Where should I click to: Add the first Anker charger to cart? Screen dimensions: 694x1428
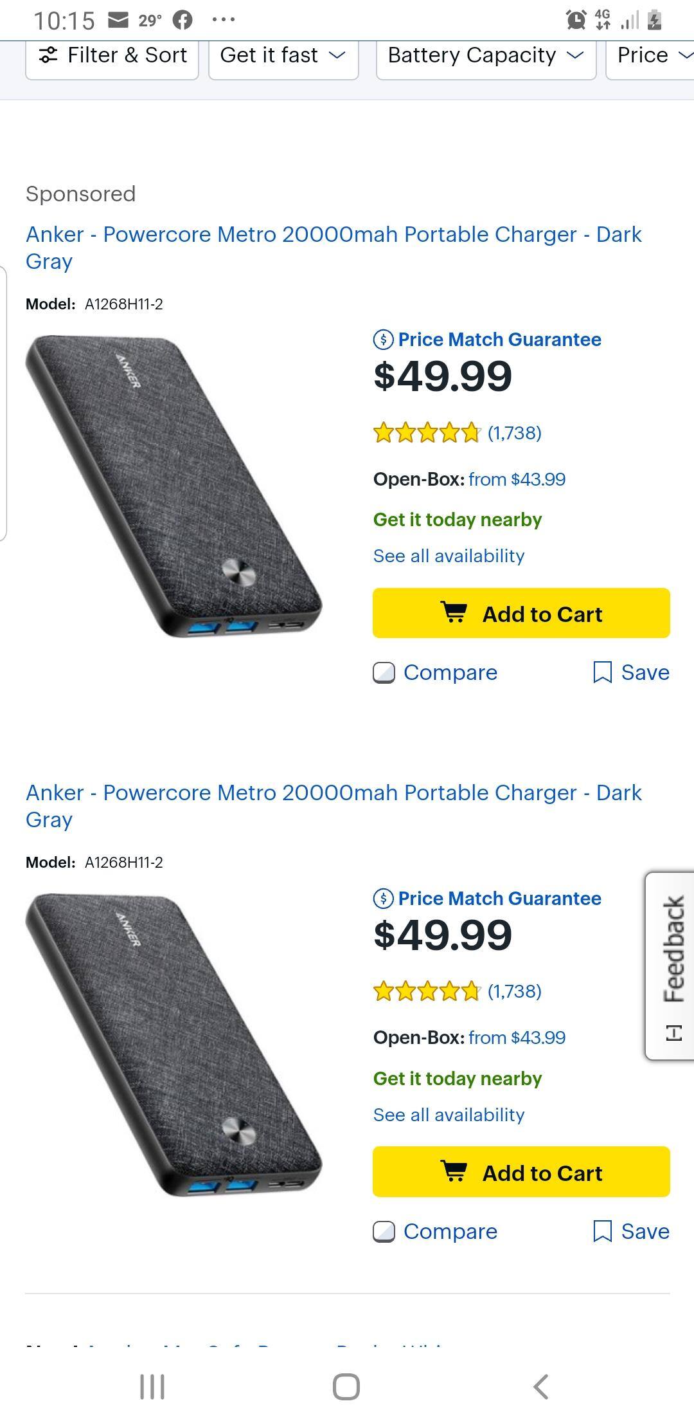pos(520,613)
